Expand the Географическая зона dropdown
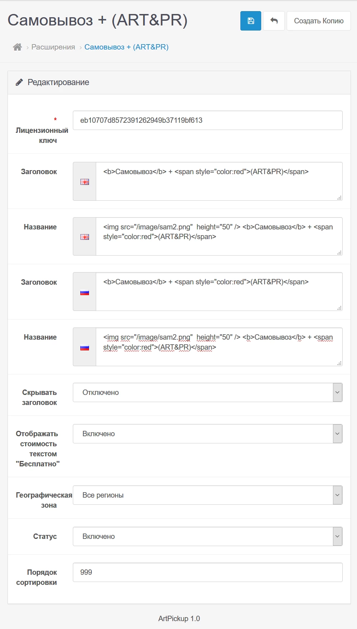The image size is (357, 629). click(208, 495)
